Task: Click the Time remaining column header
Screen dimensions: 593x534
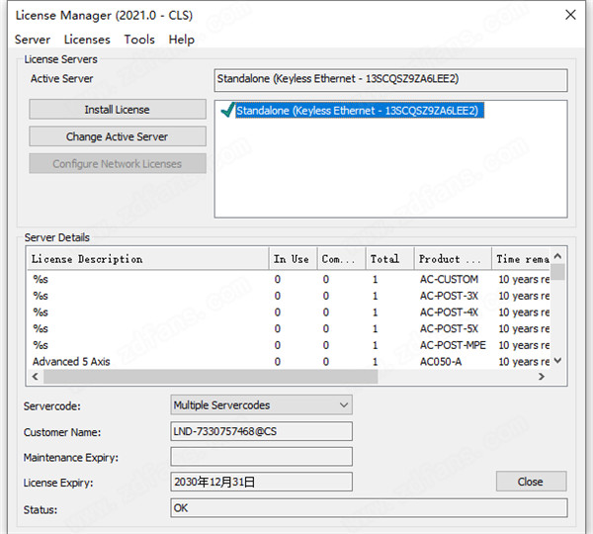Action: (521, 259)
